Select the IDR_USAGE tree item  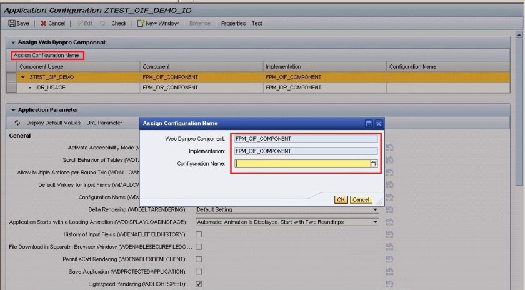pos(51,87)
